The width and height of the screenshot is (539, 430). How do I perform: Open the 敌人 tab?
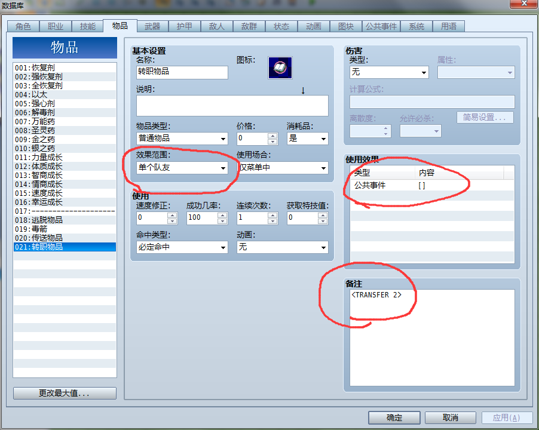pos(217,26)
